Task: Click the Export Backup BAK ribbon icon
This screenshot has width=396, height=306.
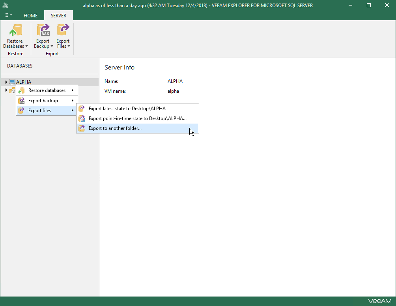Action: (43, 30)
